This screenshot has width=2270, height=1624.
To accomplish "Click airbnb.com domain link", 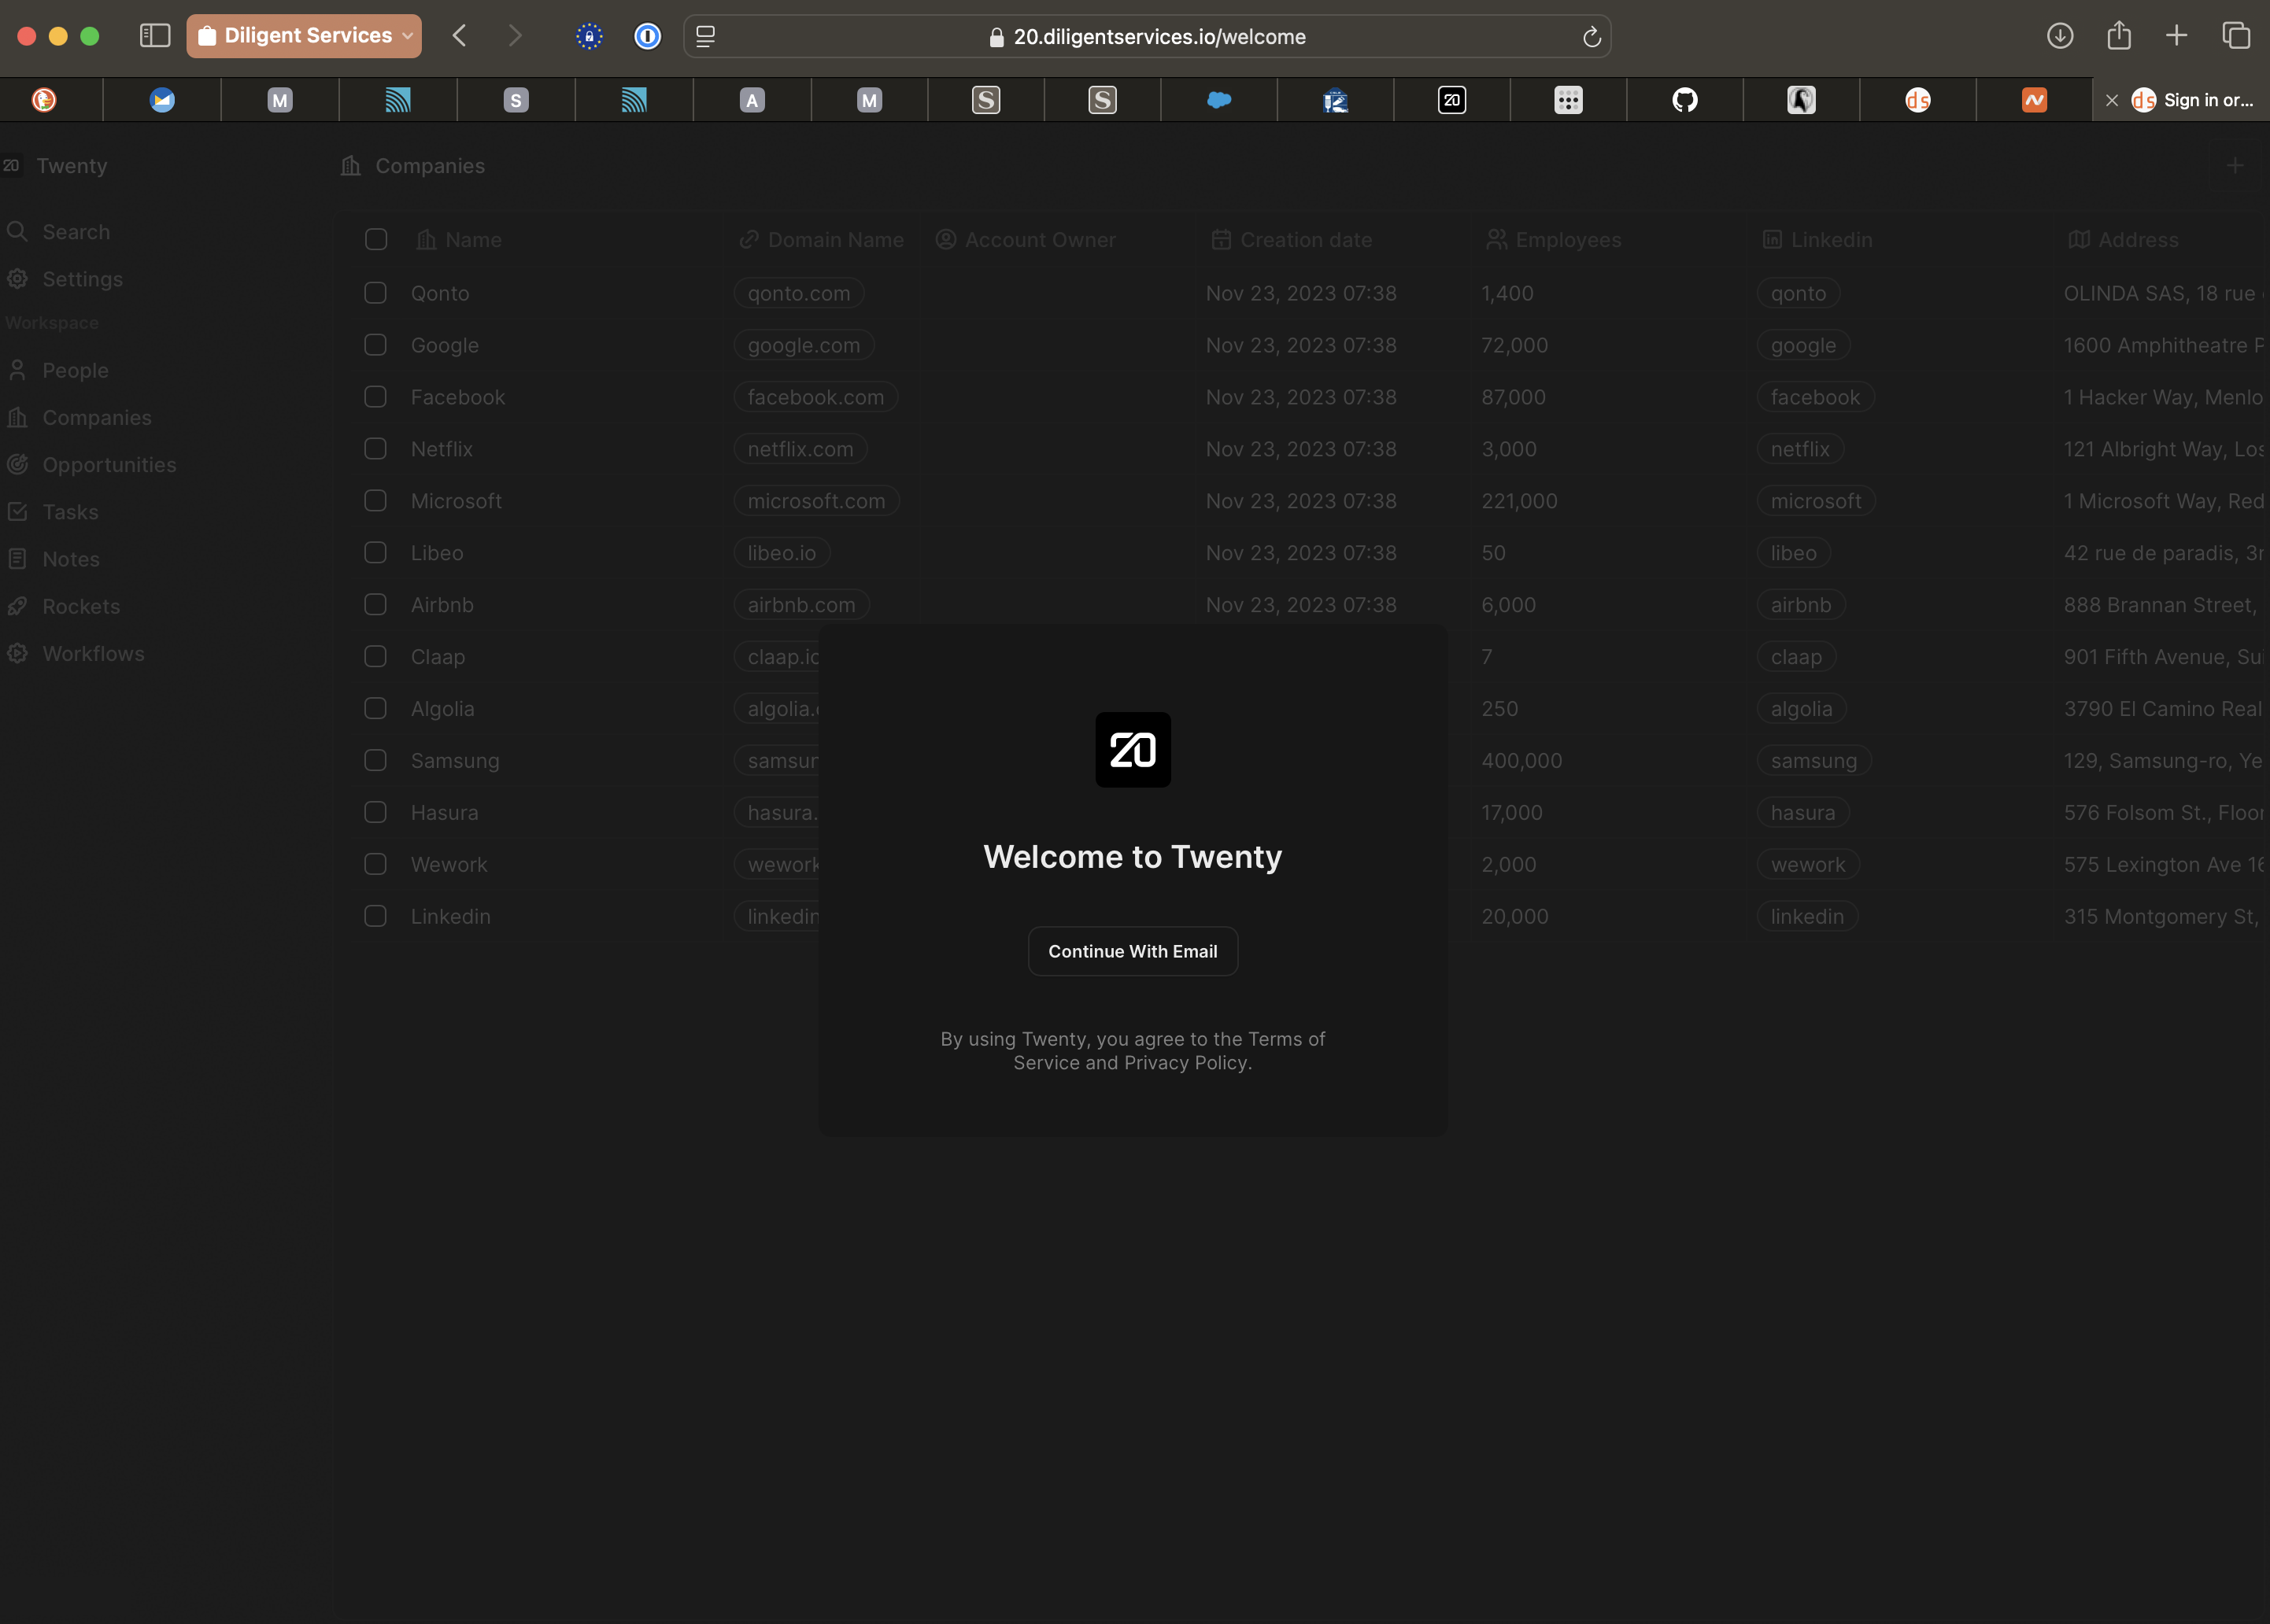I will coord(801,605).
